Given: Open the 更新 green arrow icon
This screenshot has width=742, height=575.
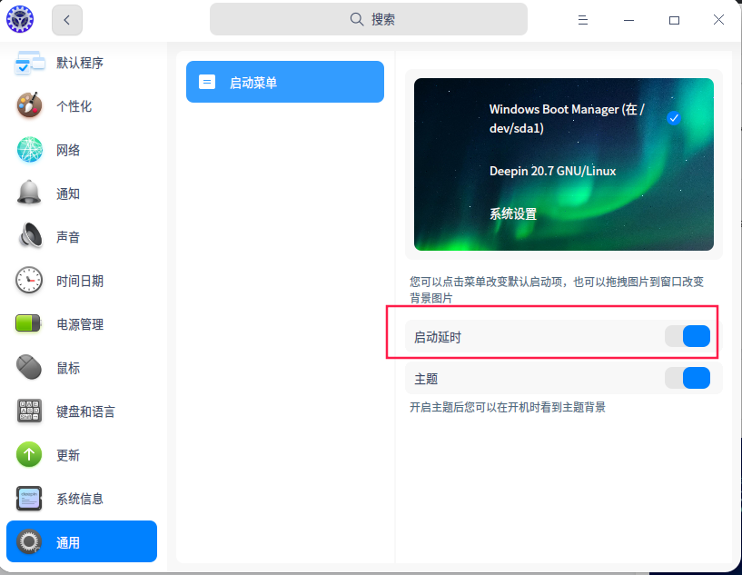Looking at the screenshot, I should point(29,454).
